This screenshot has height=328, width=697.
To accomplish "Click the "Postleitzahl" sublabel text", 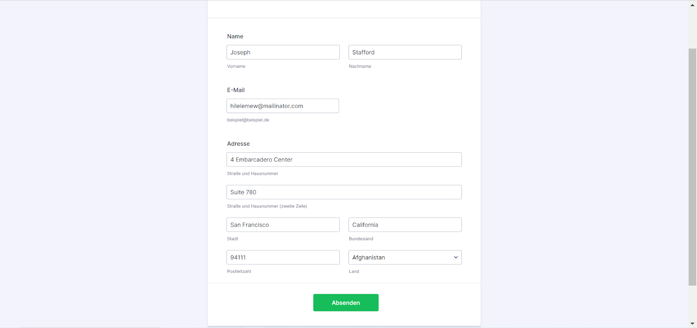I will (x=239, y=271).
